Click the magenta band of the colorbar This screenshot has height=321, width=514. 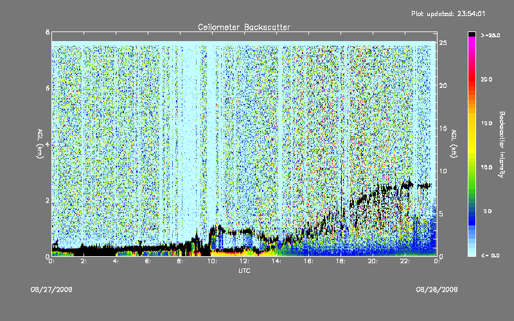coord(472,44)
